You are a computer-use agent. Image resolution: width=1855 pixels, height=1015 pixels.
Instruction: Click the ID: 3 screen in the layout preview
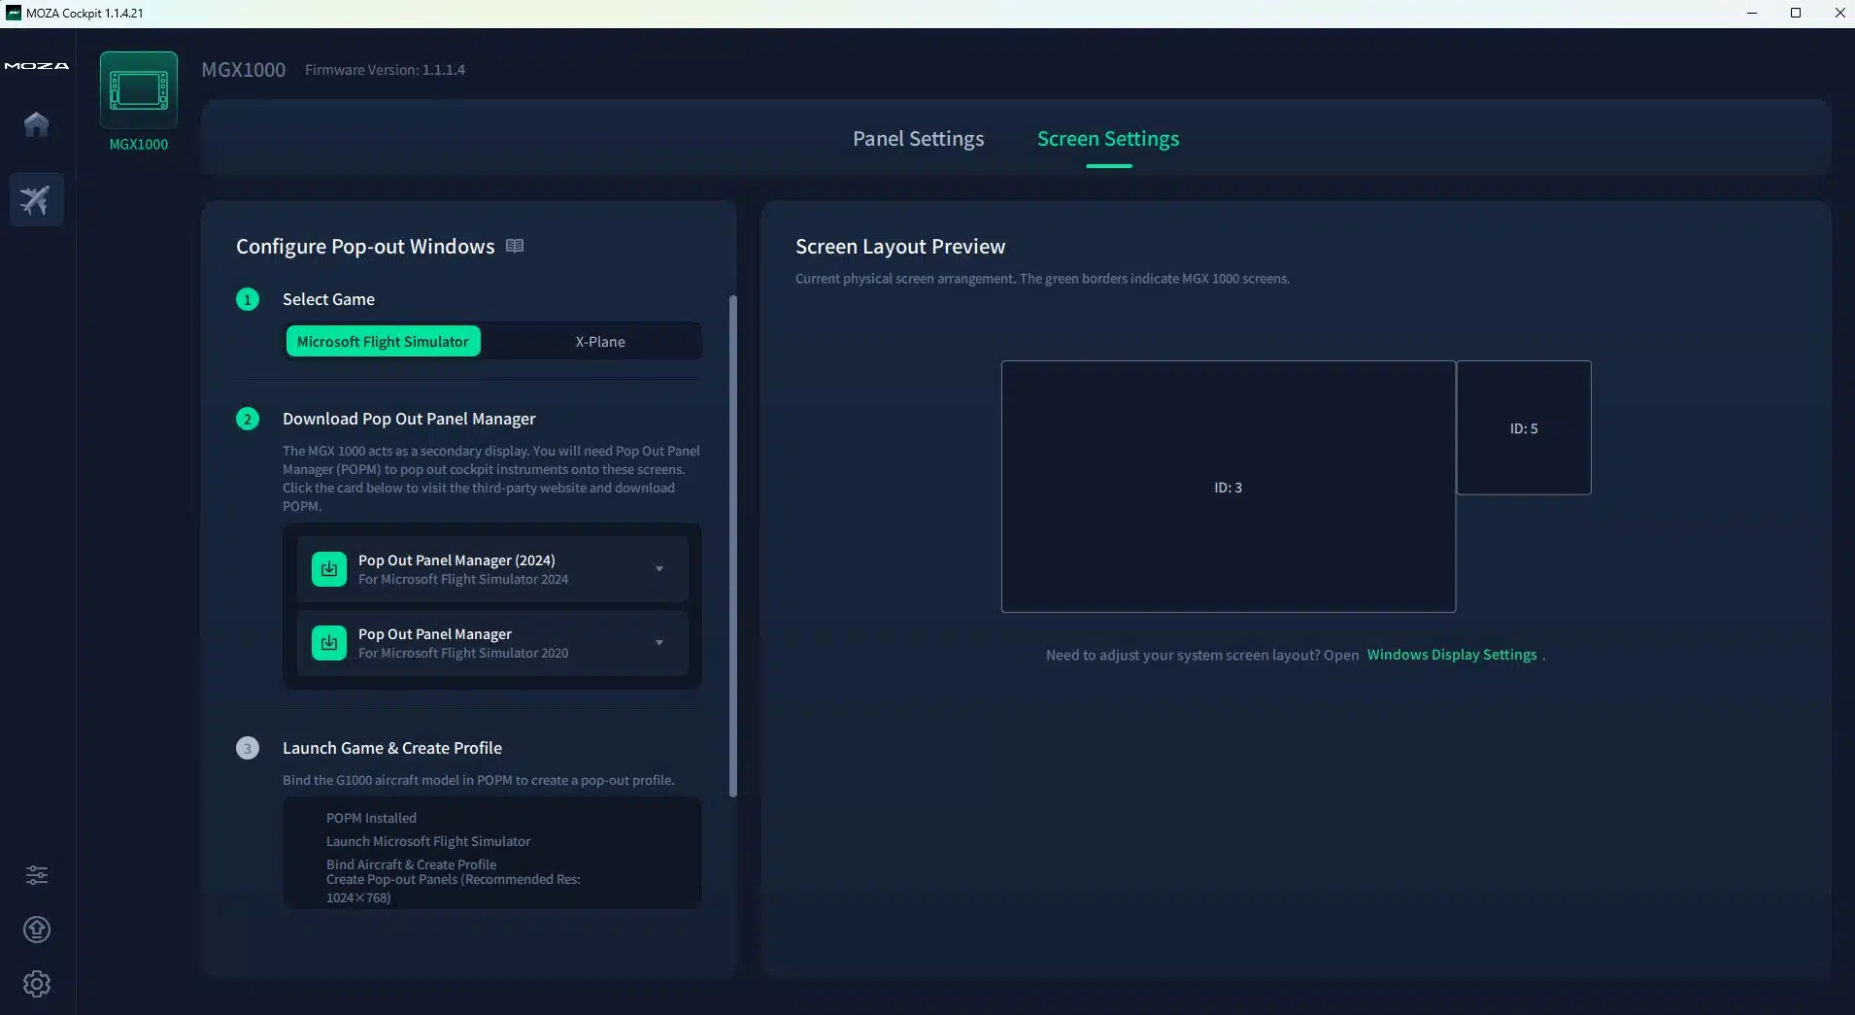[x=1229, y=487]
